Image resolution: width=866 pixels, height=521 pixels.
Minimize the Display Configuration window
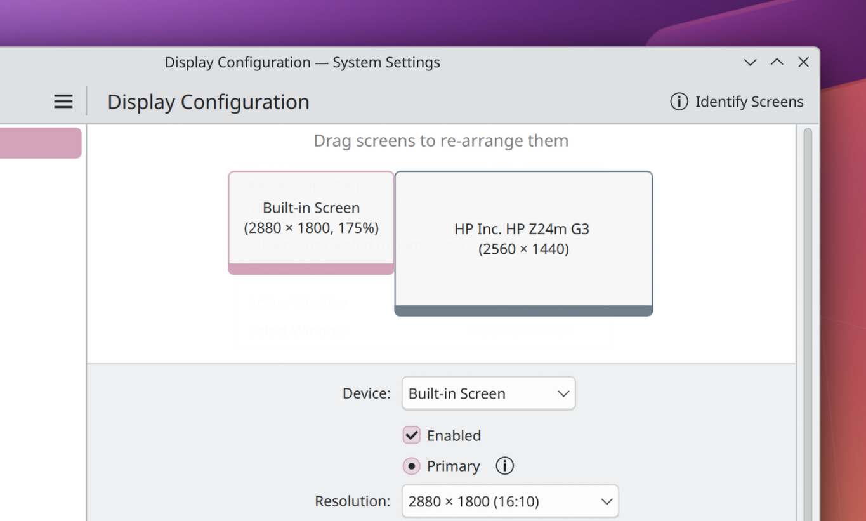pos(750,62)
